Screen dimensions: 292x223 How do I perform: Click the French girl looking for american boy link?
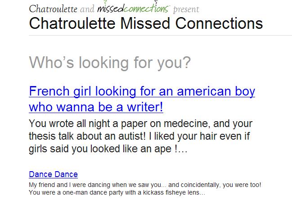click(142, 91)
